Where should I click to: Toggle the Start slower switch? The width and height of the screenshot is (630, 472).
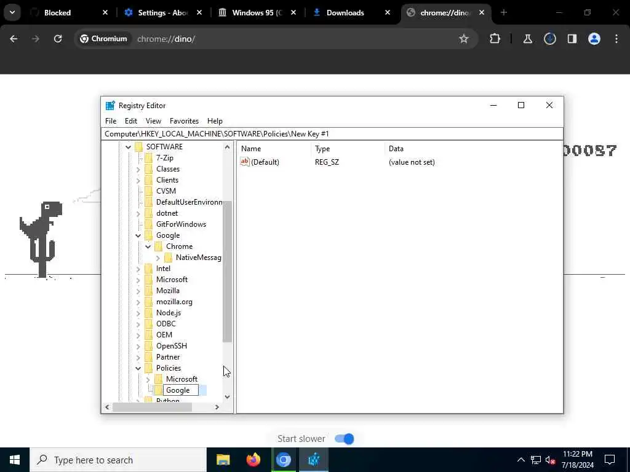(345, 439)
